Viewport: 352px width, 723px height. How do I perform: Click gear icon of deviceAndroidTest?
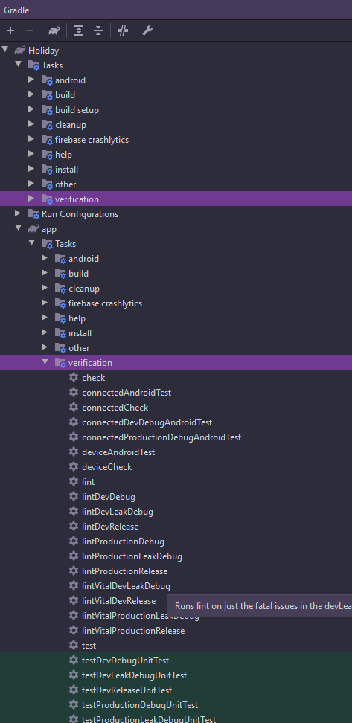point(74,452)
